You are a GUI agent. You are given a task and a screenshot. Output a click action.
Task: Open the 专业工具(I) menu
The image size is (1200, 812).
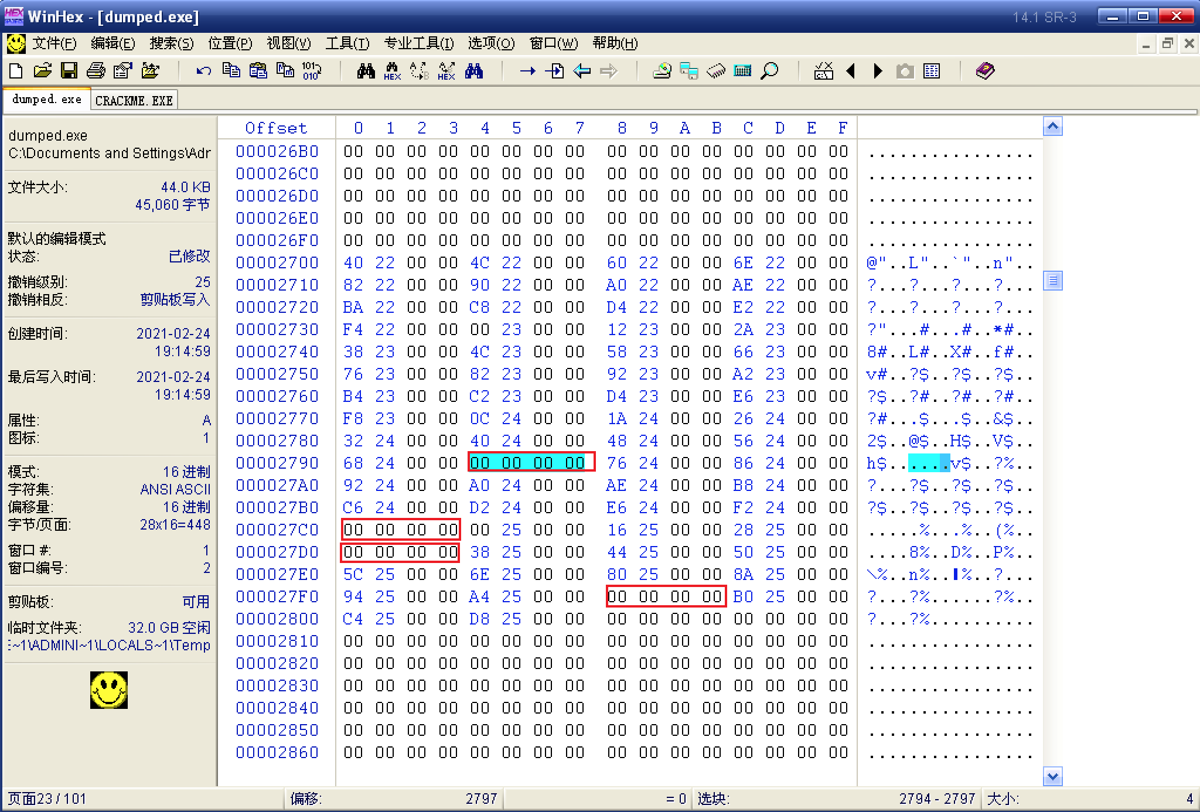click(x=417, y=43)
